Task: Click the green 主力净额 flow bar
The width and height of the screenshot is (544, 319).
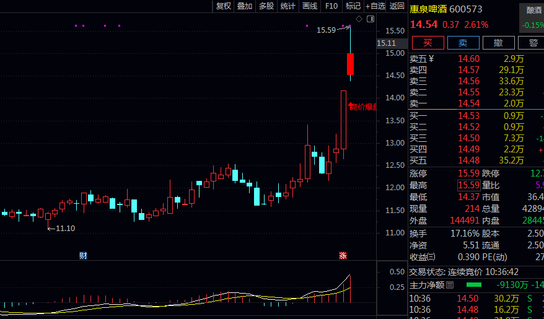Action: coord(474,285)
